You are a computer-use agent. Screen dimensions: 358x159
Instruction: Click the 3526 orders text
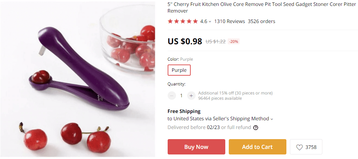[262, 21]
